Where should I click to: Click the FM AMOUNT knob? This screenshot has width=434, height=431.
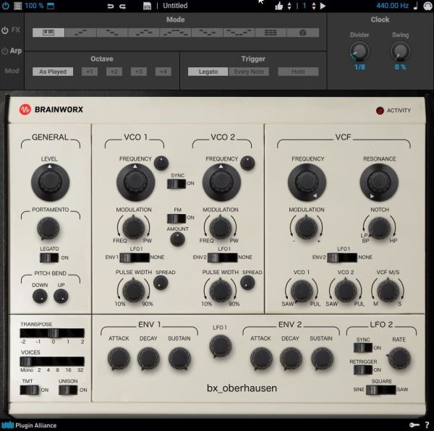click(177, 239)
